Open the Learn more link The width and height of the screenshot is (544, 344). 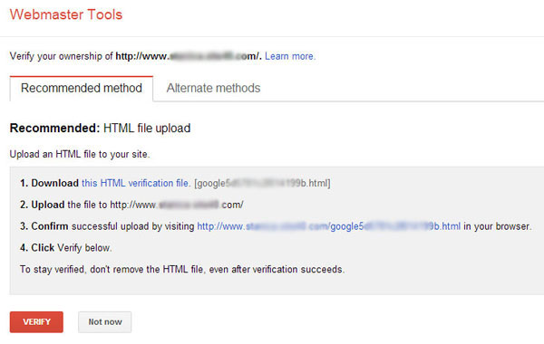click(x=290, y=56)
